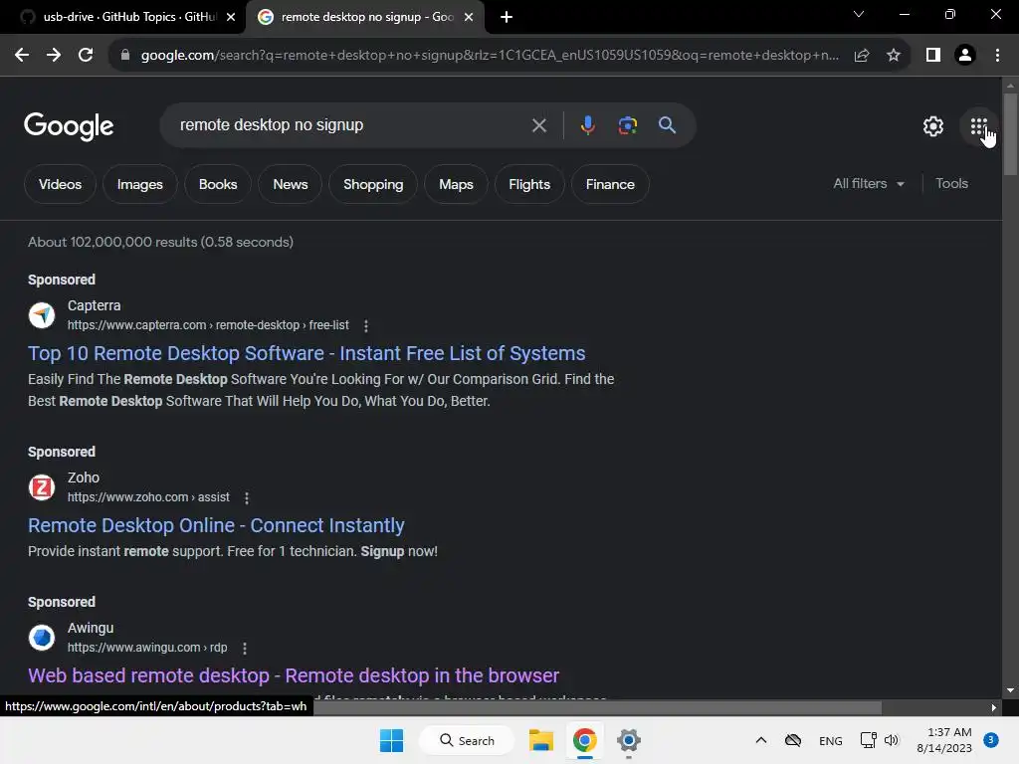Reload the current page
This screenshot has height=764, width=1019.
coord(86,55)
